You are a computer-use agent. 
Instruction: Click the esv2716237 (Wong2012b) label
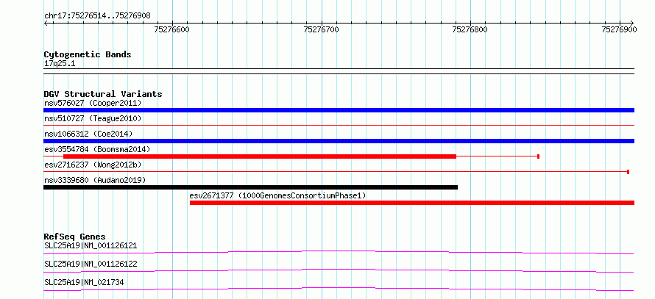(93, 165)
